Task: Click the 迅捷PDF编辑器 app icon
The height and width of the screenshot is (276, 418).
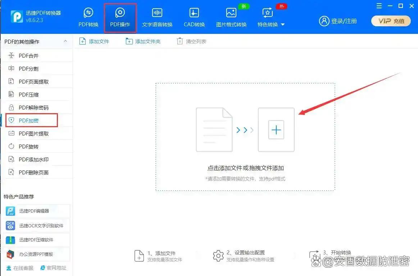Action: point(10,211)
